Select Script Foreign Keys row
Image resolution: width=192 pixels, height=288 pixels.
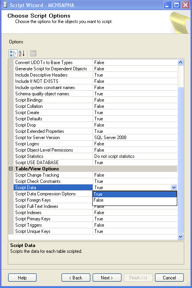(x=53, y=200)
